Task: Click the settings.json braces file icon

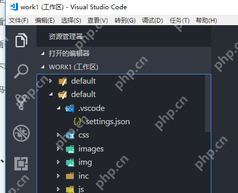Action: point(77,122)
